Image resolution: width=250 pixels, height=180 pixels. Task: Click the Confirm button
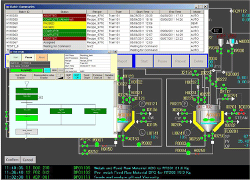[12, 159]
